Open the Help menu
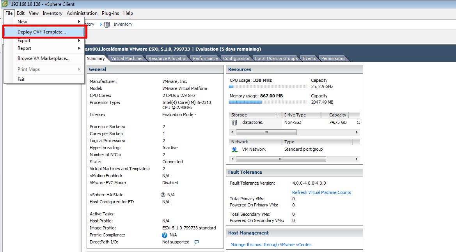Screen dimensions: 456x252 pos(128,13)
